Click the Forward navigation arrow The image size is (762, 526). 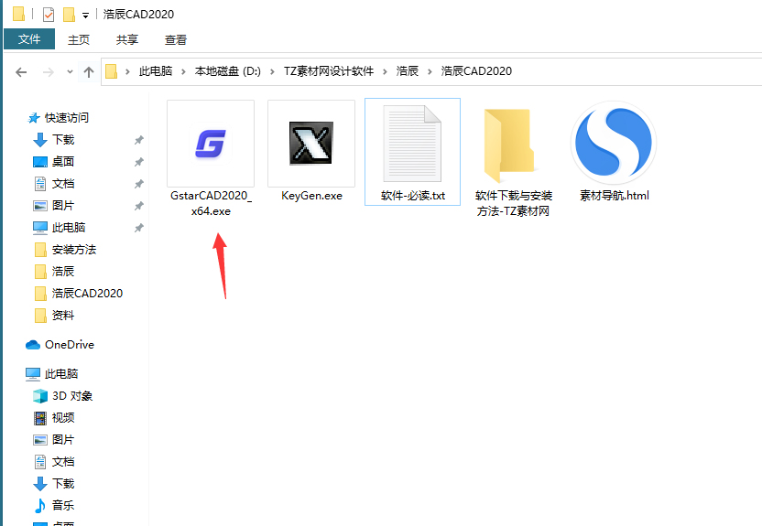pyautogui.click(x=49, y=72)
